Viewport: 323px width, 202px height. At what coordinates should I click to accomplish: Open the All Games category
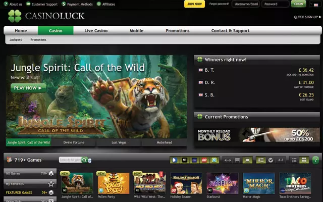pos(30,173)
